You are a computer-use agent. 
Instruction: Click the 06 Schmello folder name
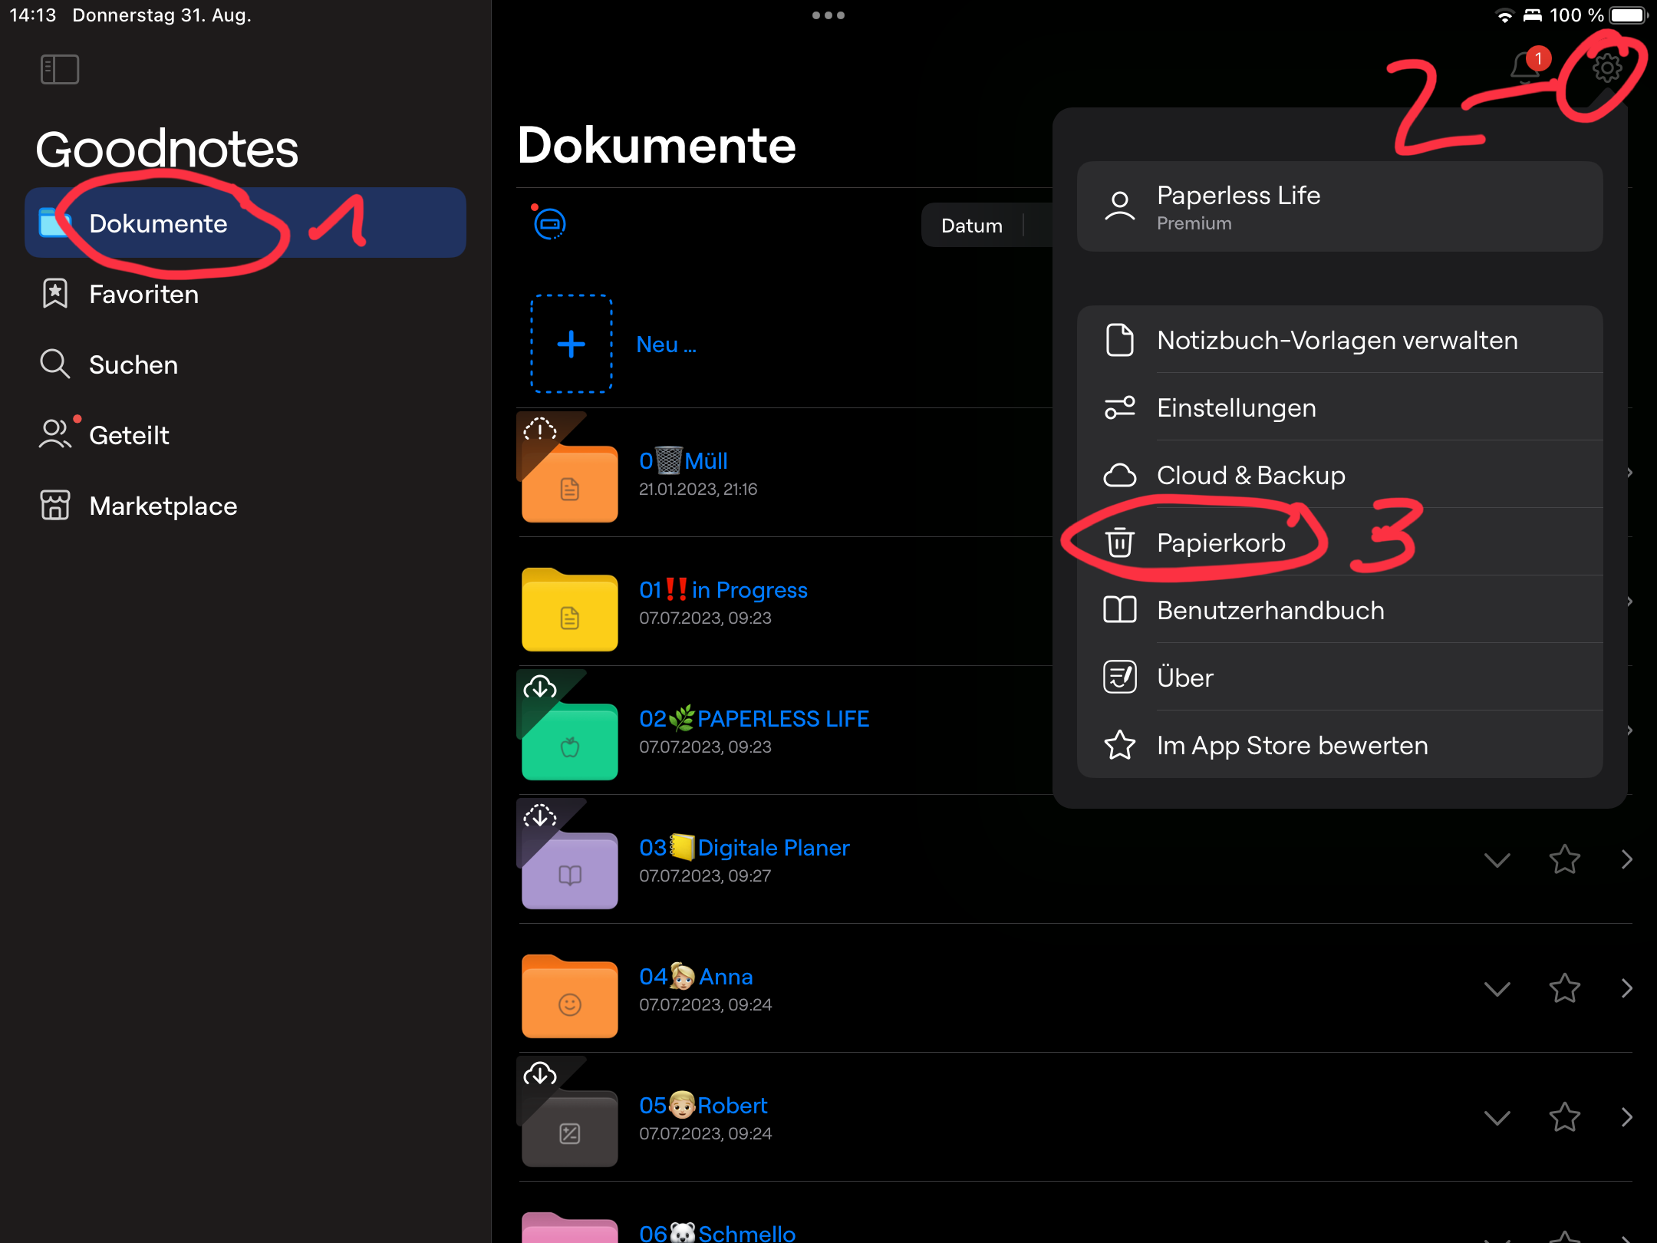[717, 1232]
